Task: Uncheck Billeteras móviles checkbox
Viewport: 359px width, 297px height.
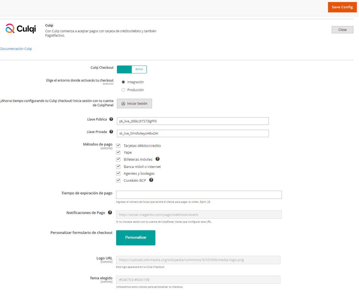Action: coord(118,159)
